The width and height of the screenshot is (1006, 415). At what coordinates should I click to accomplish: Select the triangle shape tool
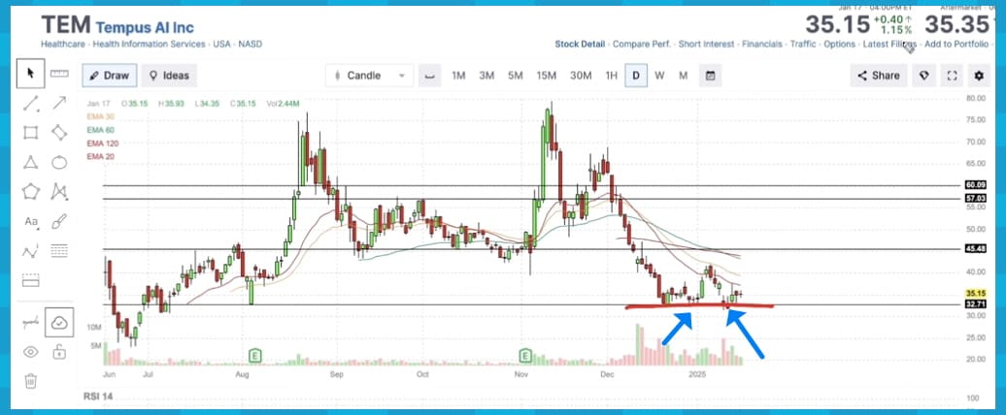pyautogui.click(x=30, y=162)
